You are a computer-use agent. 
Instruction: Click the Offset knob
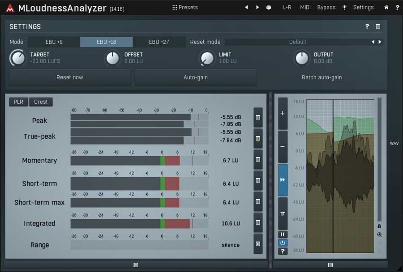pyautogui.click(x=112, y=58)
